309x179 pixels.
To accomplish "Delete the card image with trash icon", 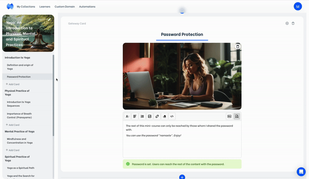I will click(238, 47).
